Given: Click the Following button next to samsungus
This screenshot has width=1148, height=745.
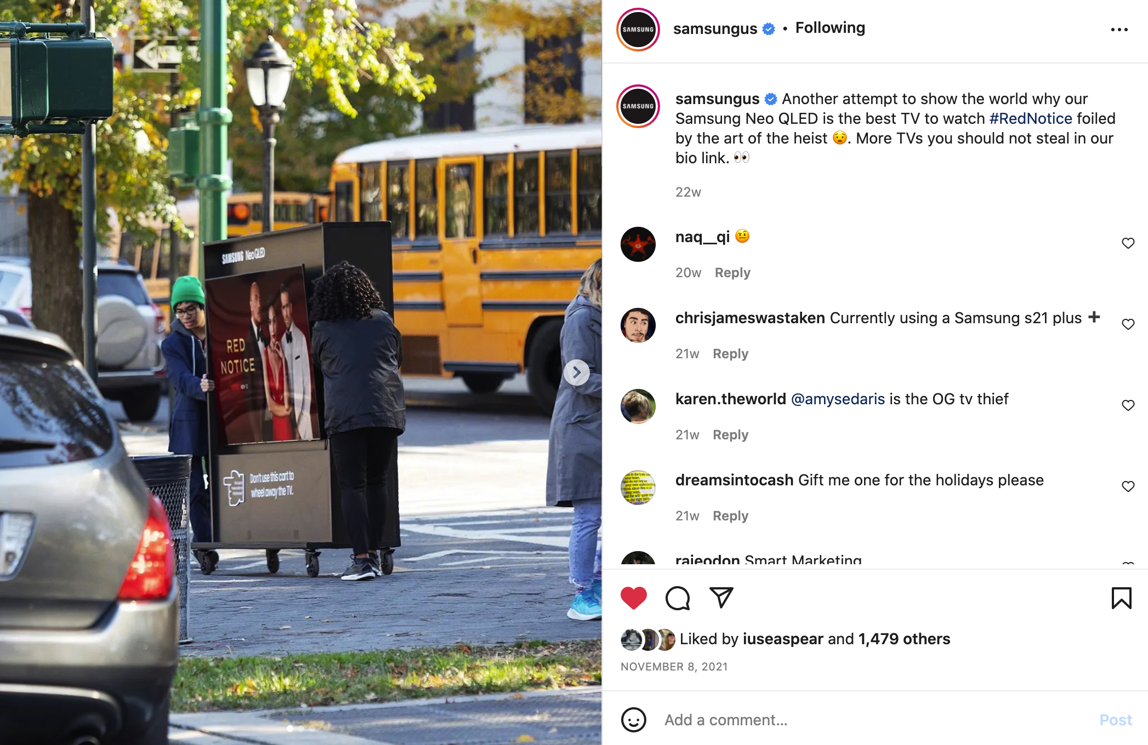Looking at the screenshot, I should point(830,28).
